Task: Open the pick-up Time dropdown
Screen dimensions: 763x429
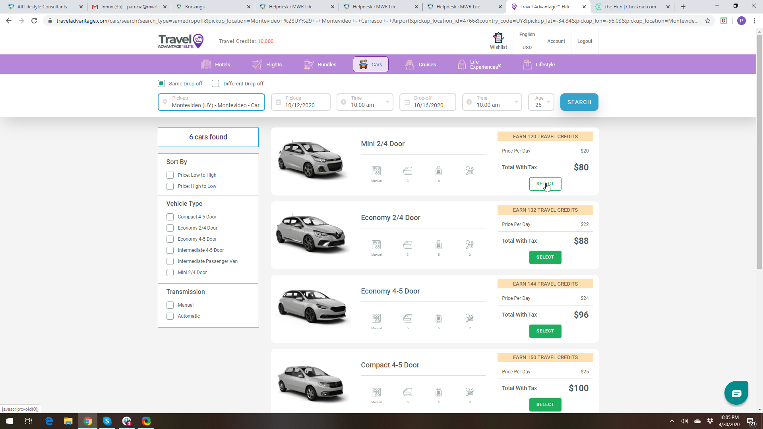Action: [x=365, y=102]
